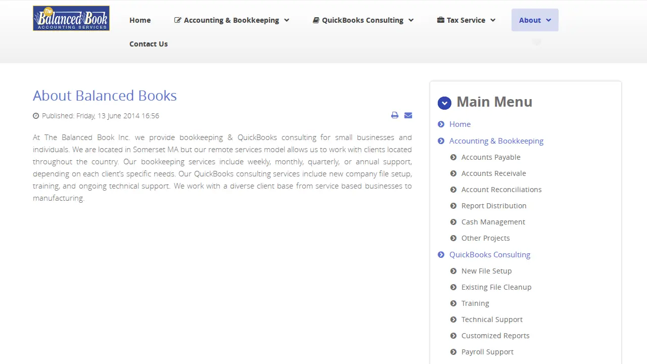Click the clock icon next to Published date
The width and height of the screenshot is (647, 364).
point(36,116)
